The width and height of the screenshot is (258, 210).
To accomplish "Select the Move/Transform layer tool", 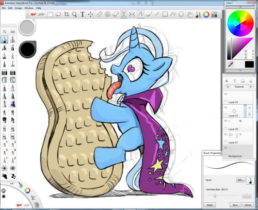I will pos(90,14).
